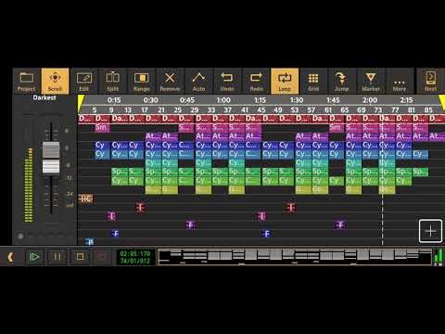This screenshot has height=334, width=445.
Task: Select the red Da... clip at bar 9
Action: click(x=120, y=119)
